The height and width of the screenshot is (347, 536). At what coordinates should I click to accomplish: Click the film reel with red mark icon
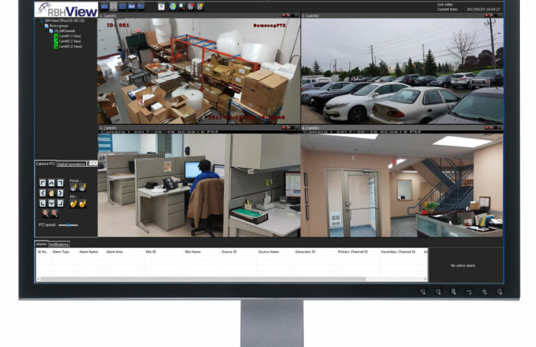(191, 6)
